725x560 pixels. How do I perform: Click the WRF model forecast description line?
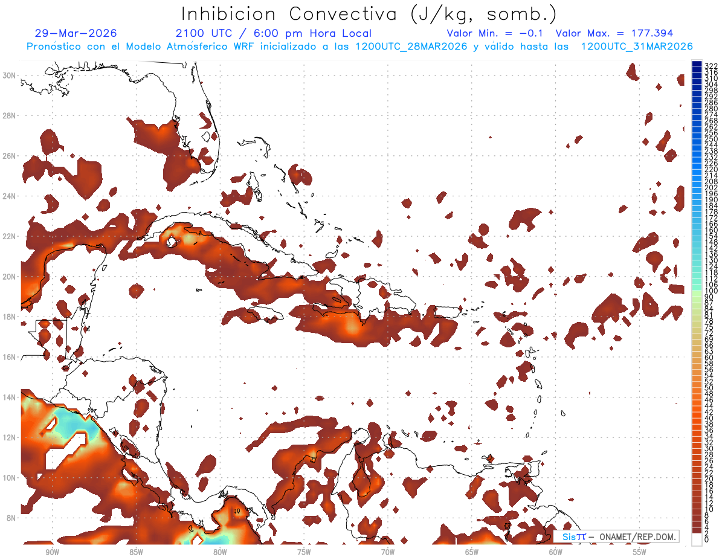point(359,47)
